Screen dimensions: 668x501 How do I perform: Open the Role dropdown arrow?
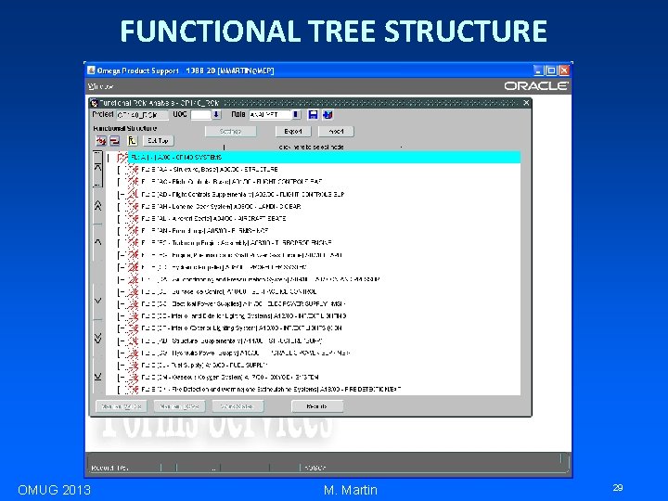pyautogui.click(x=296, y=115)
